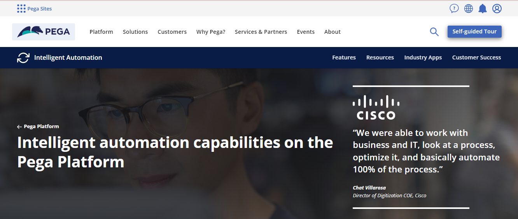Open the Events menu

(306, 32)
